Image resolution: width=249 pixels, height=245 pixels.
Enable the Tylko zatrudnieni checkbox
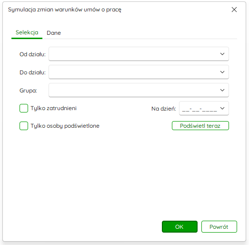(x=24, y=108)
